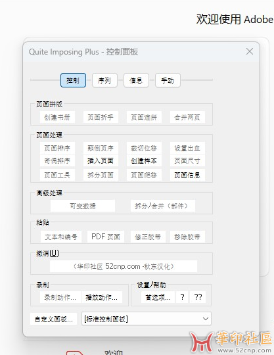Open 自定义面板... button
This screenshot has height=355, width=274.
tap(54, 319)
